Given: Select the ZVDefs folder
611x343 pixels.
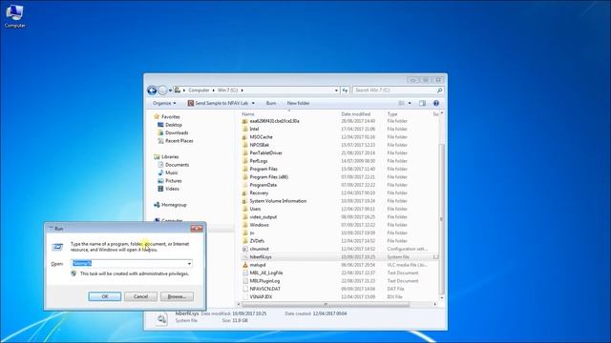Looking at the screenshot, I should [257, 241].
